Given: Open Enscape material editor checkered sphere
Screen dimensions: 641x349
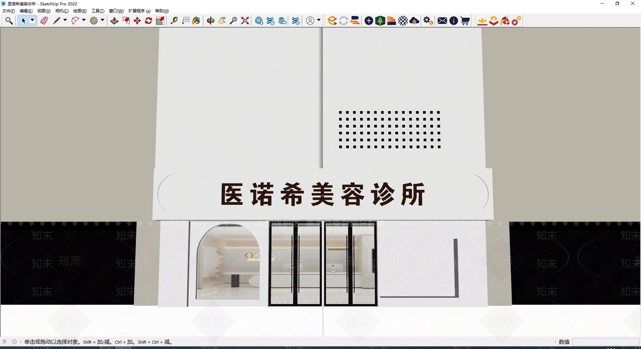Looking at the screenshot, I should (403, 21).
